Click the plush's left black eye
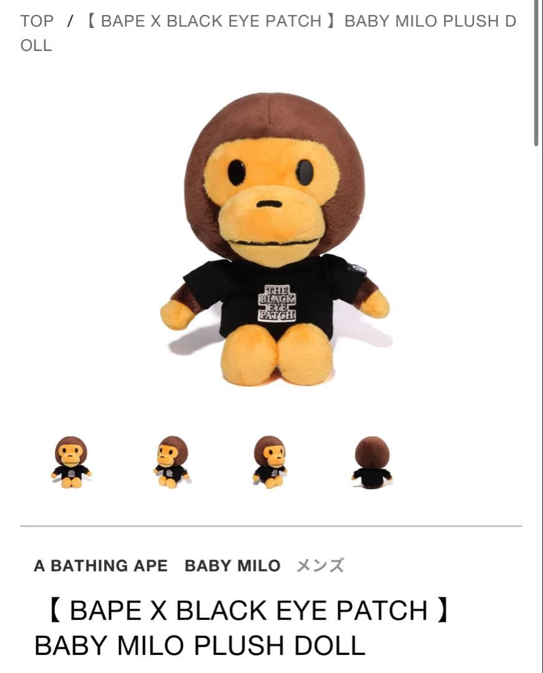The image size is (543, 673). 236,173
